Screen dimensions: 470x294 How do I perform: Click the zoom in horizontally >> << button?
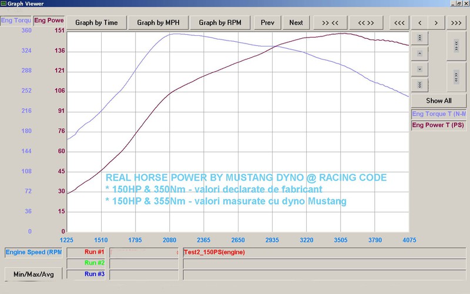pos(330,23)
